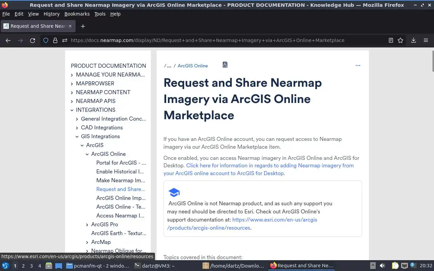Switch to the /home/dartz/Downloads taskbar window
Screen dimensions: 434x271
point(233,266)
